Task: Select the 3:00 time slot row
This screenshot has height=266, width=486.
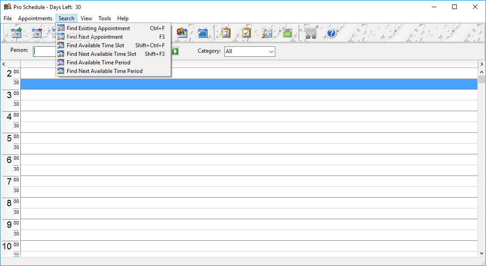Action: click(x=249, y=95)
